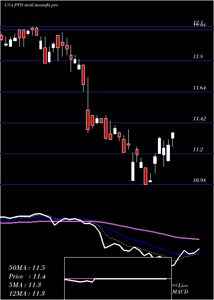Click the '50MA : 11.5' readout
The width and height of the screenshot is (214, 300).
pyautogui.click(x=27, y=268)
